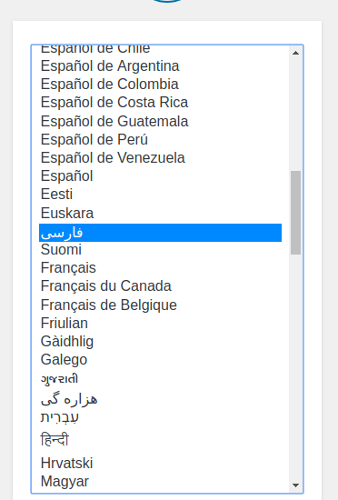Pick Friulian from language list
The width and height of the screenshot is (338, 500).
pyautogui.click(x=160, y=324)
